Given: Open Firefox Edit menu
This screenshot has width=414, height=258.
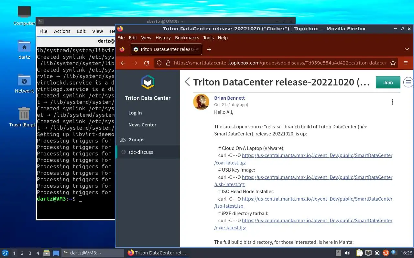Looking at the screenshot, I should pos(133,38).
